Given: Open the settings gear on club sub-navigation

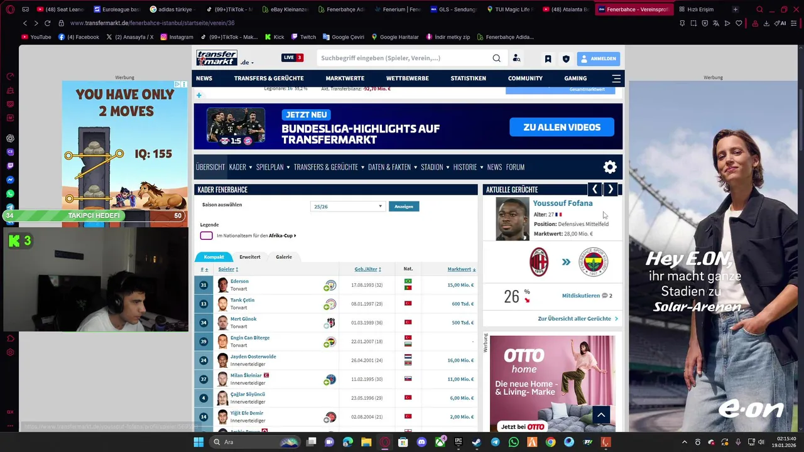Looking at the screenshot, I should (610, 167).
